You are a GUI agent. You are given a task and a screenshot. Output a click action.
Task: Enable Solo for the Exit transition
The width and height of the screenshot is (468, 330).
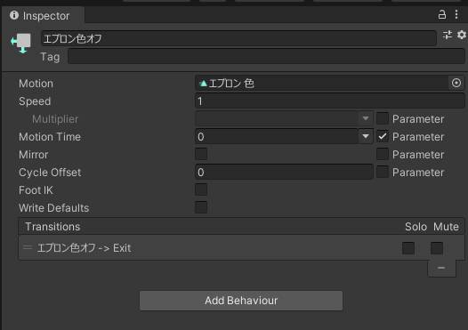[408, 248]
